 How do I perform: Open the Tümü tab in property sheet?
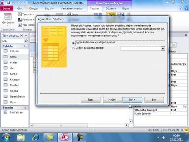pos(172,51)
